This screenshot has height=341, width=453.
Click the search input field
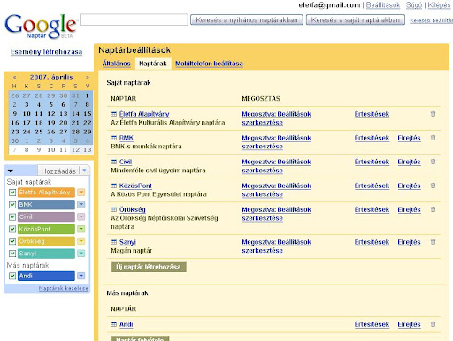coord(134,19)
